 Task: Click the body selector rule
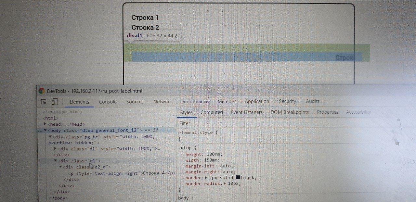186,198
